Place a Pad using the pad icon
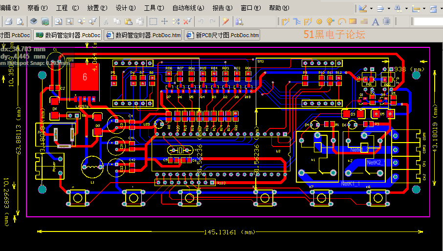 point(319,21)
